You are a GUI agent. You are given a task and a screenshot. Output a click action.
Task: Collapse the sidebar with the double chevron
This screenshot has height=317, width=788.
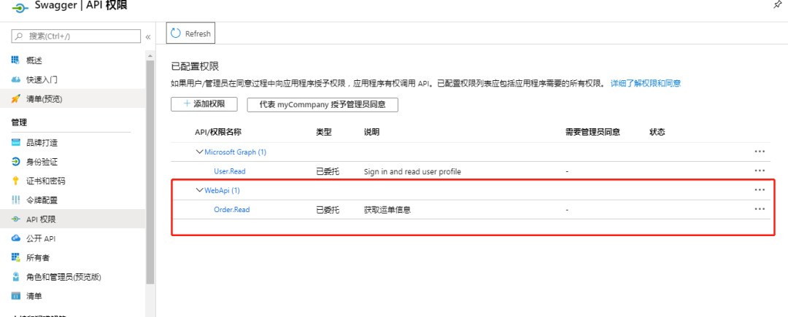click(148, 36)
